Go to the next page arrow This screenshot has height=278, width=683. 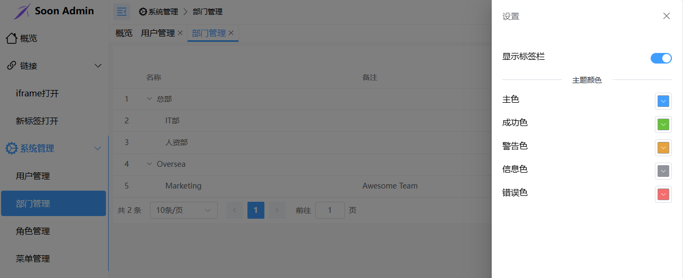pyautogui.click(x=277, y=210)
